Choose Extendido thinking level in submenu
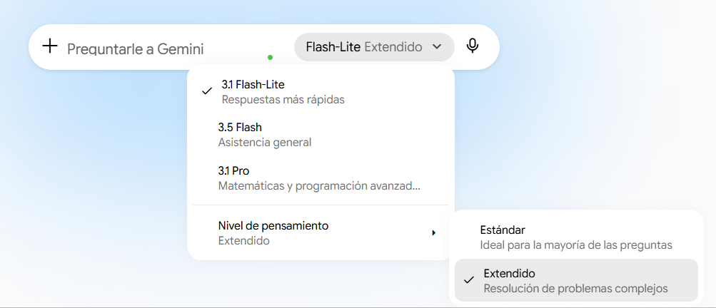716x308 pixels. 576,280
